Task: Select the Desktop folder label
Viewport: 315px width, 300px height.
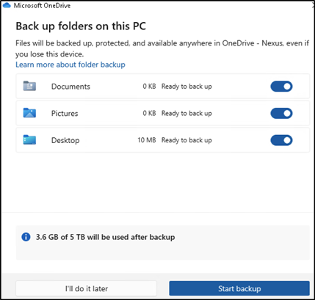Action: [65, 140]
